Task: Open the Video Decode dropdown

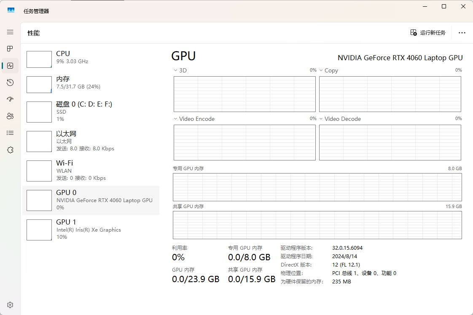Action: (x=321, y=119)
